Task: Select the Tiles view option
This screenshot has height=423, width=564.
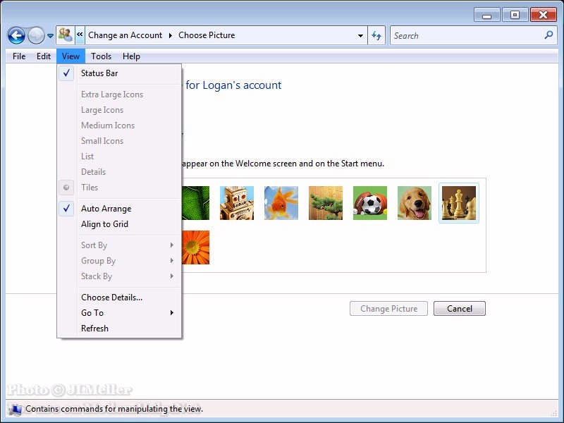Action: (119, 188)
